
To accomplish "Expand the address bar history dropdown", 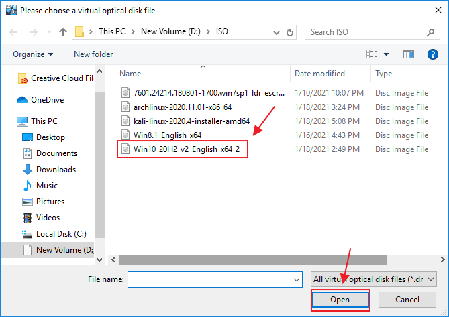I will [277, 32].
